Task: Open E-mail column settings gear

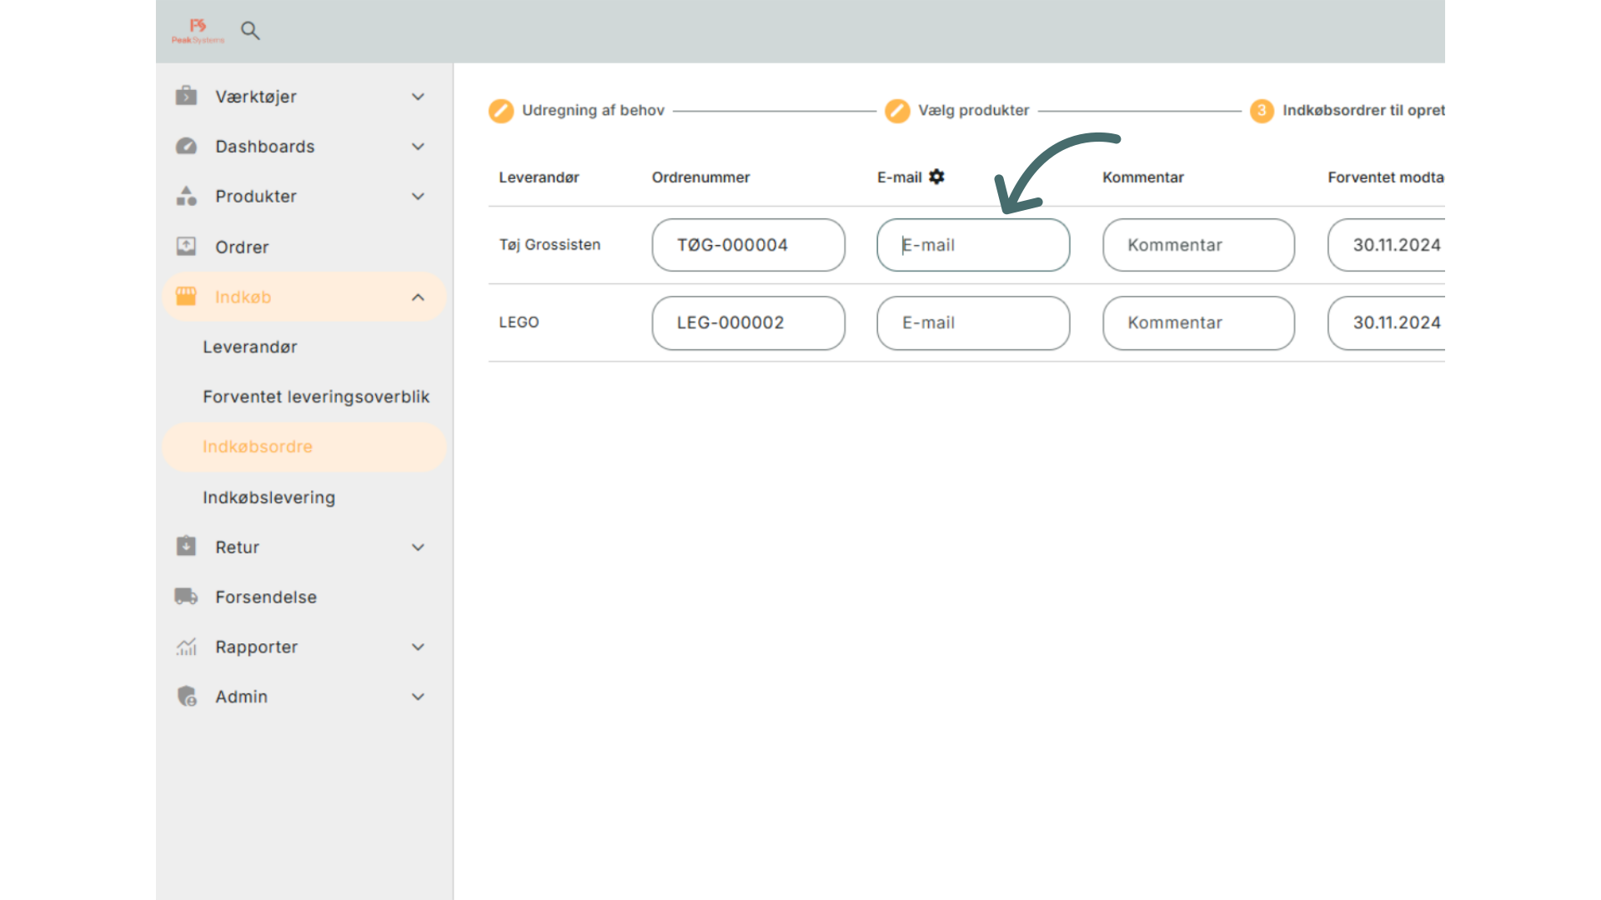Action: [936, 177]
